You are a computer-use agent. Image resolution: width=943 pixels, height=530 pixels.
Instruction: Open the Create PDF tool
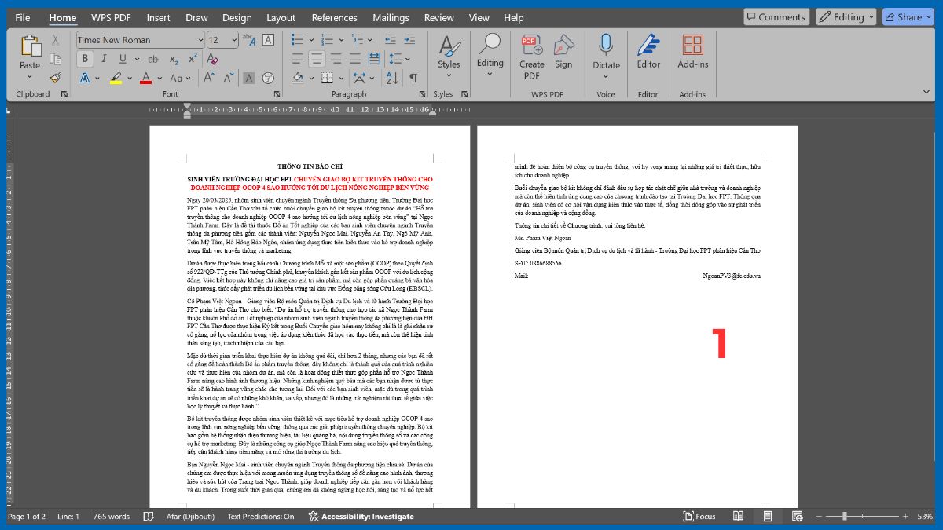click(530, 53)
